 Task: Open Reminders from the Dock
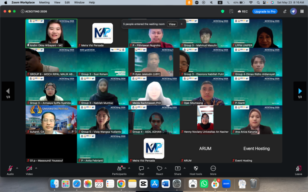(110, 184)
